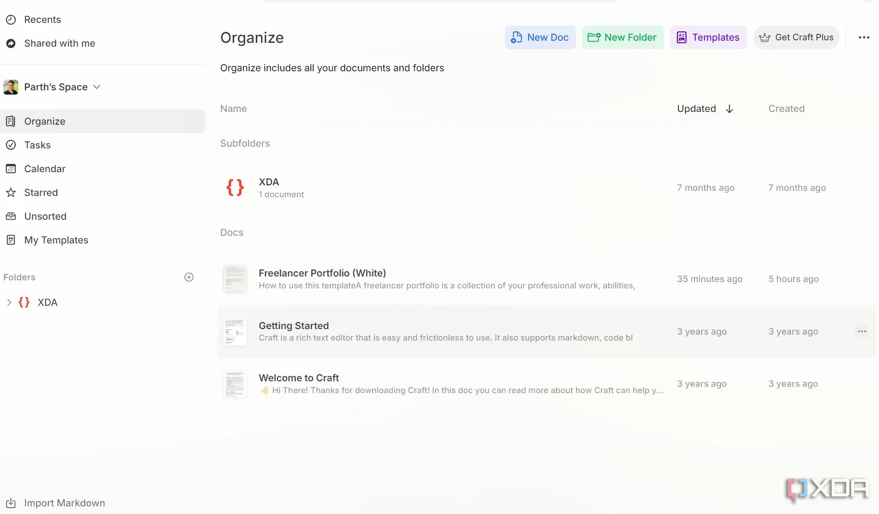Click the '5 hours ago' created time
The height and width of the screenshot is (514, 879).
[793, 279]
